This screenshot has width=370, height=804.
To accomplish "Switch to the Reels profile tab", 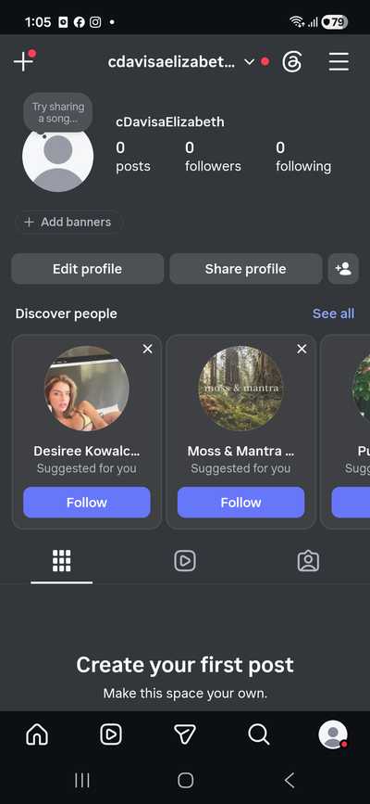I will click(x=185, y=561).
